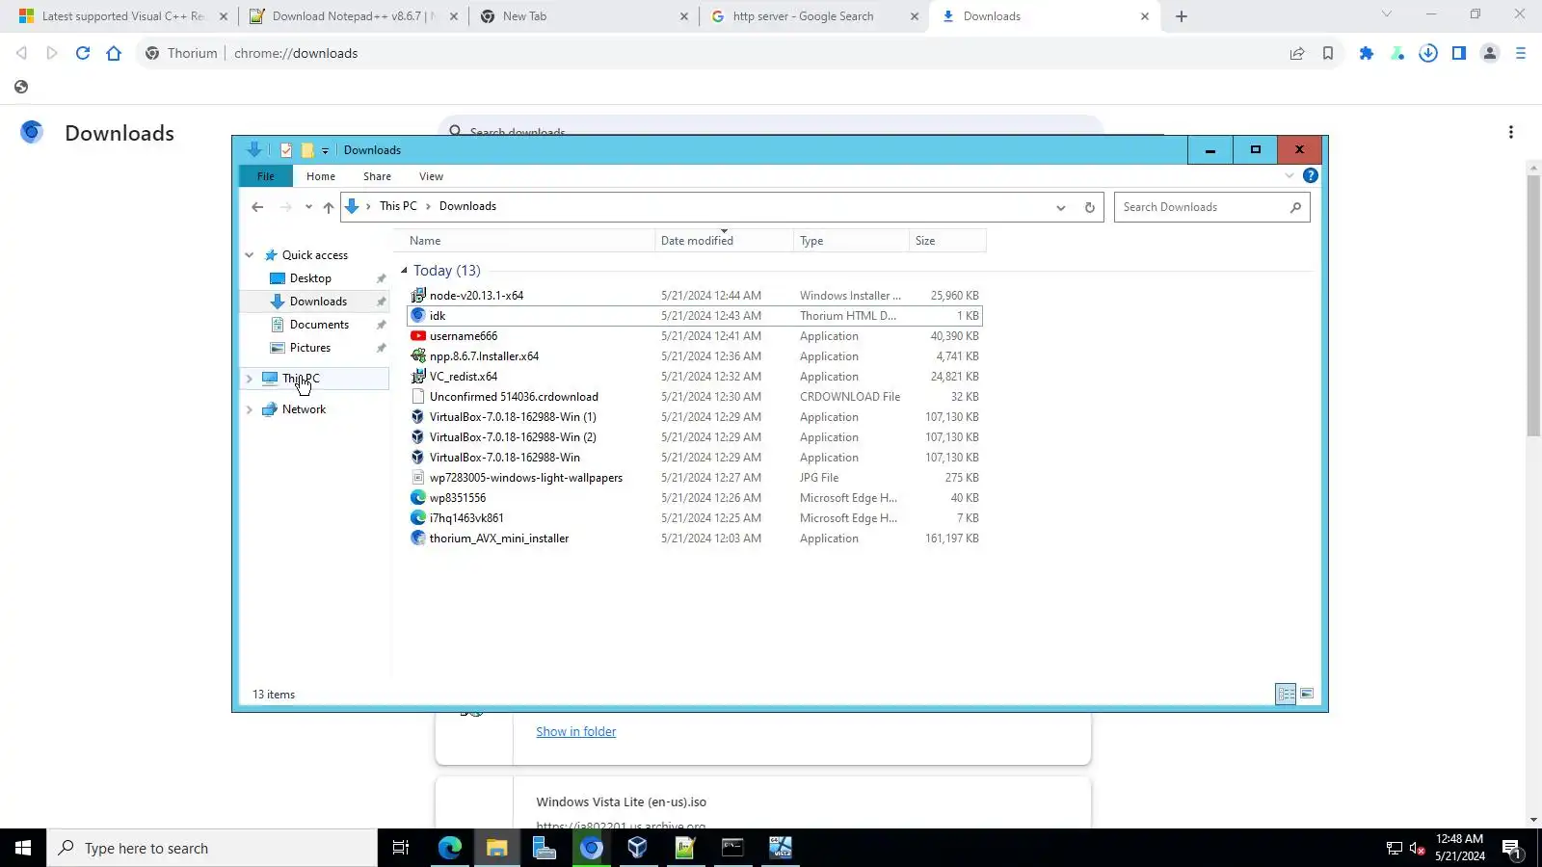Screen dimensions: 1542x867
Task: Go back in Explorer navigation
Action: click(257, 207)
